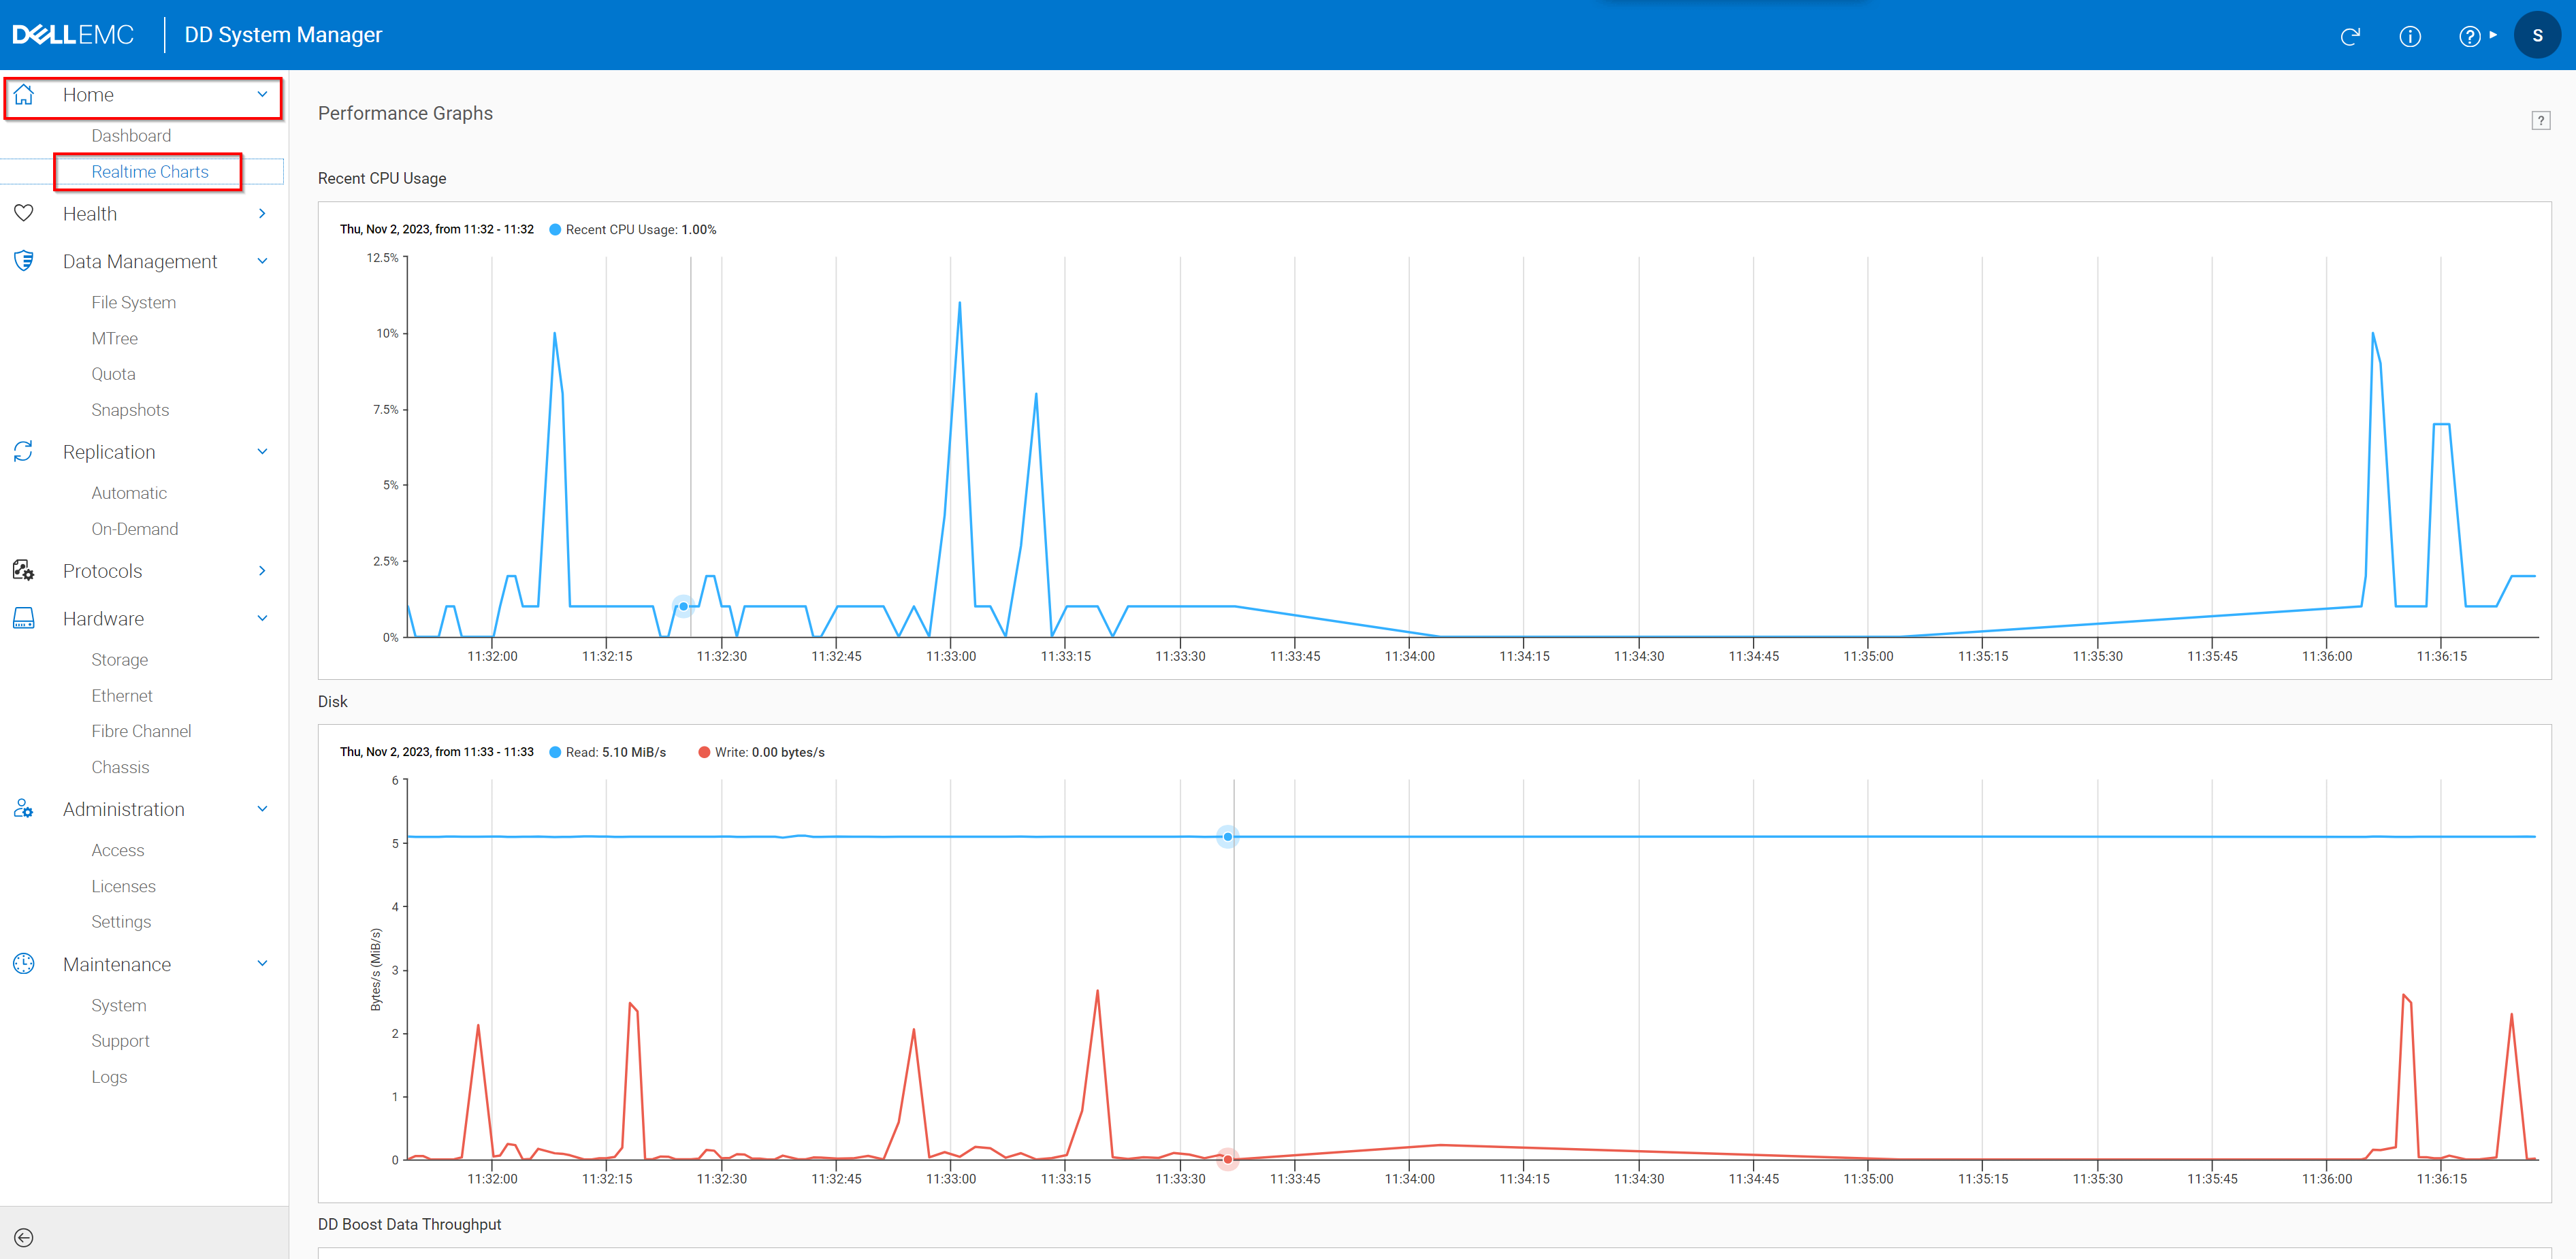The height and width of the screenshot is (1259, 2576).
Task: Click the refresh icon in the top bar
Action: coord(2351,35)
